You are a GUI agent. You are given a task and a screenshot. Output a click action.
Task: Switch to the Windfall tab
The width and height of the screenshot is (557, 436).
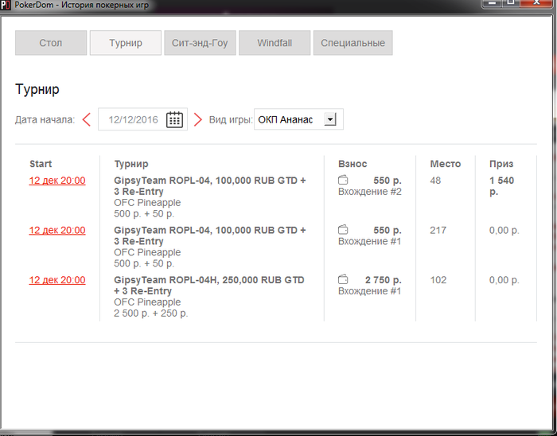275,43
